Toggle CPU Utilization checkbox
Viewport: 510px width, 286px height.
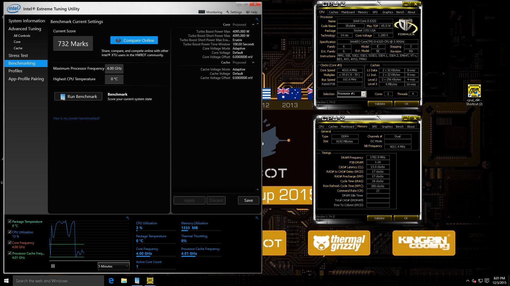point(10,232)
